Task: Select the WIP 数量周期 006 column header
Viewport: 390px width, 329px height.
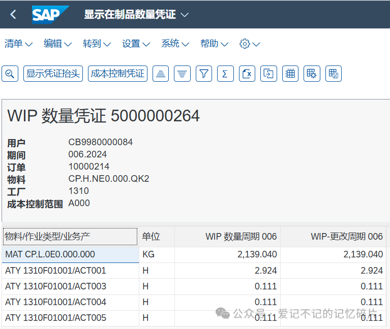Action: tap(227, 237)
